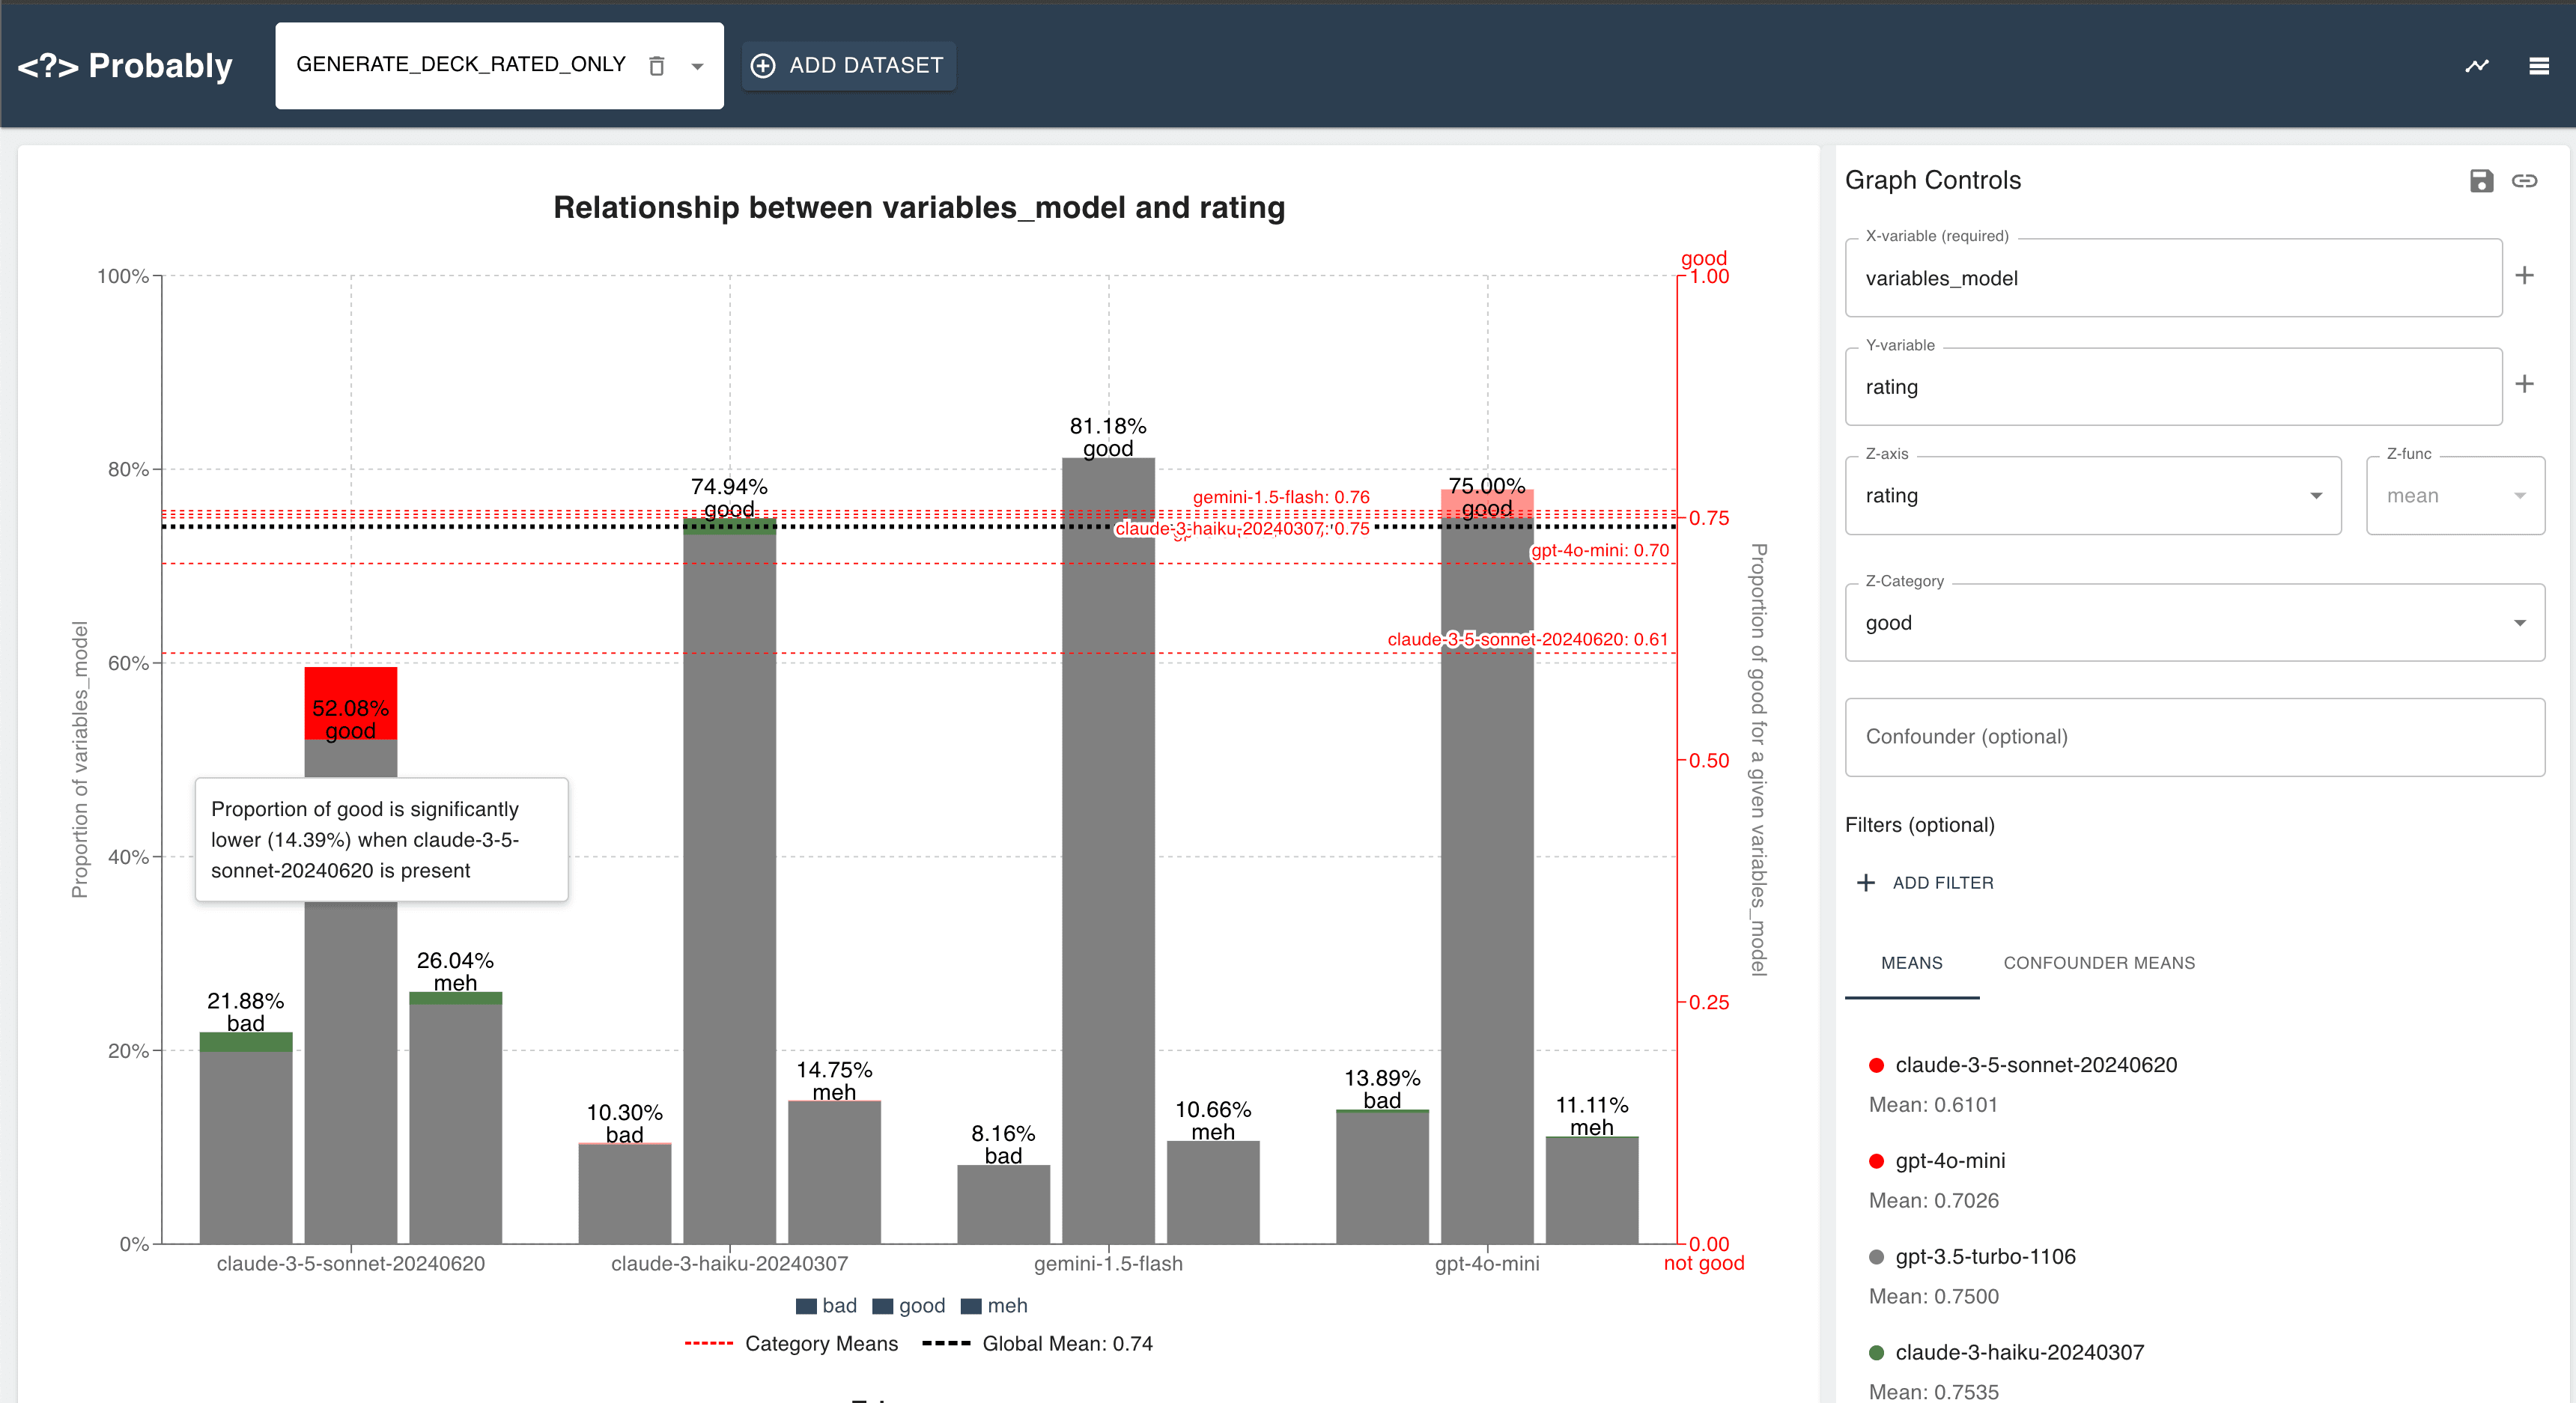Viewport: 2576px width, 1403px height.
Task: Click the X-variable field variables_model
Action: pyautogui.click(x=2173, y=278)
